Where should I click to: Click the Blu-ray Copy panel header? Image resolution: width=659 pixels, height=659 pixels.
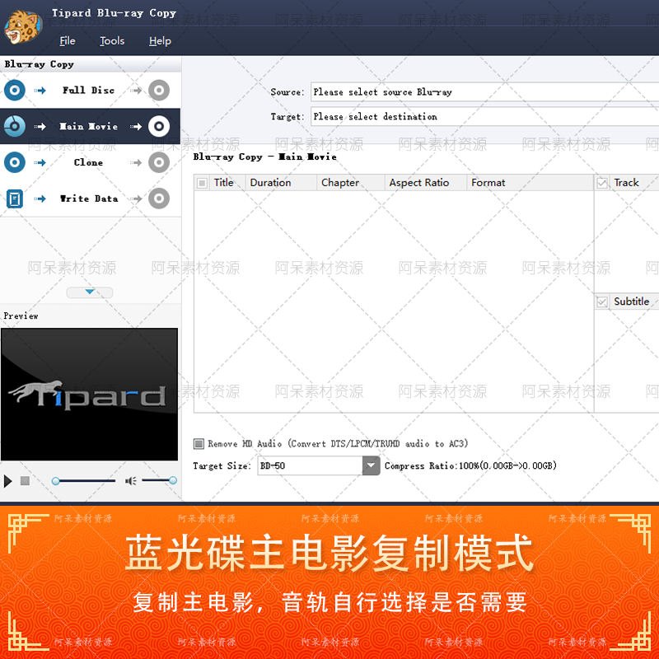91,64
